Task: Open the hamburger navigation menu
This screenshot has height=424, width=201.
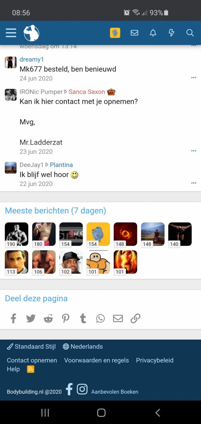Action: [x=11, y=33]
